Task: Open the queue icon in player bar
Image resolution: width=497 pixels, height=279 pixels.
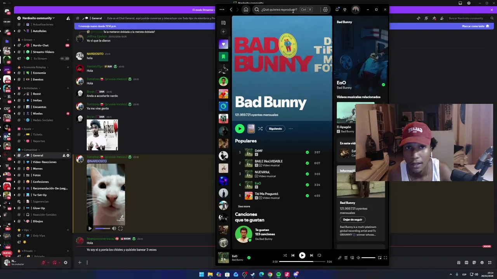Action: coord(346,258)
